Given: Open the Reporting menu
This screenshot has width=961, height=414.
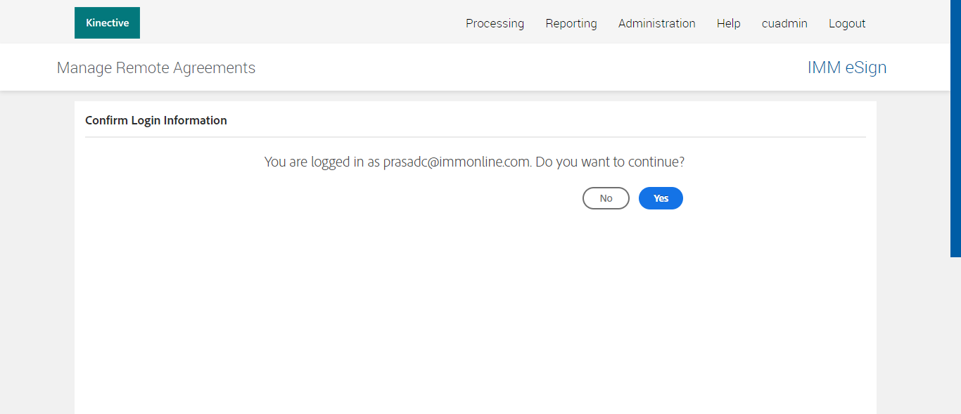Looking at the screenshot, I should 571,23.
